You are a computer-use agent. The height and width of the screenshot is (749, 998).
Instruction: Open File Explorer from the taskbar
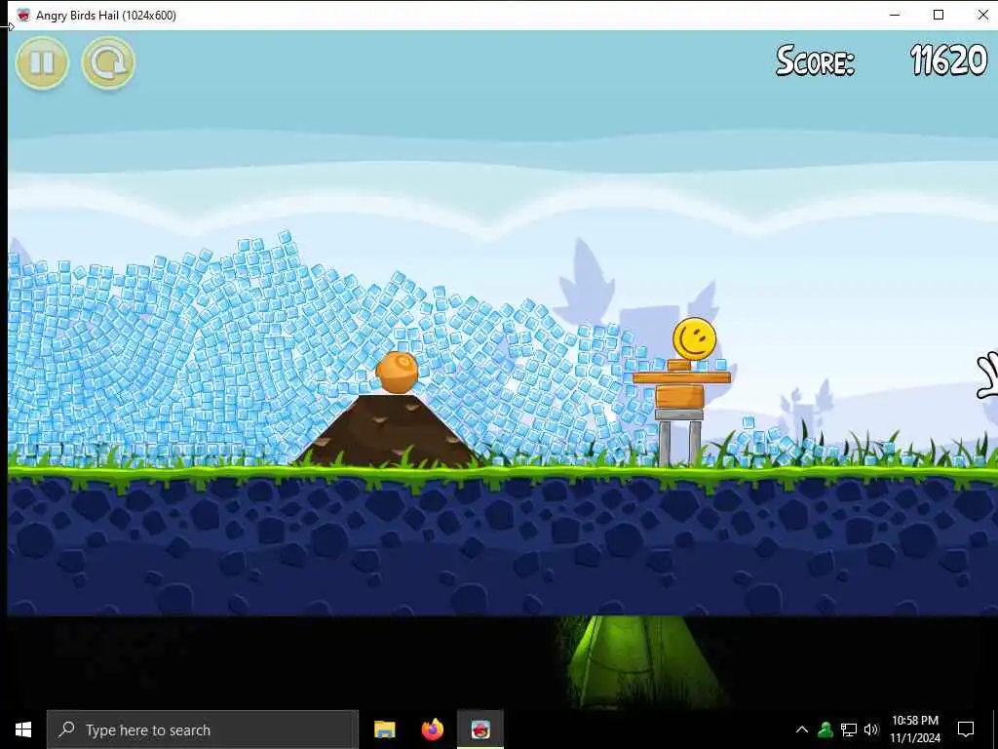click(384, 729)
